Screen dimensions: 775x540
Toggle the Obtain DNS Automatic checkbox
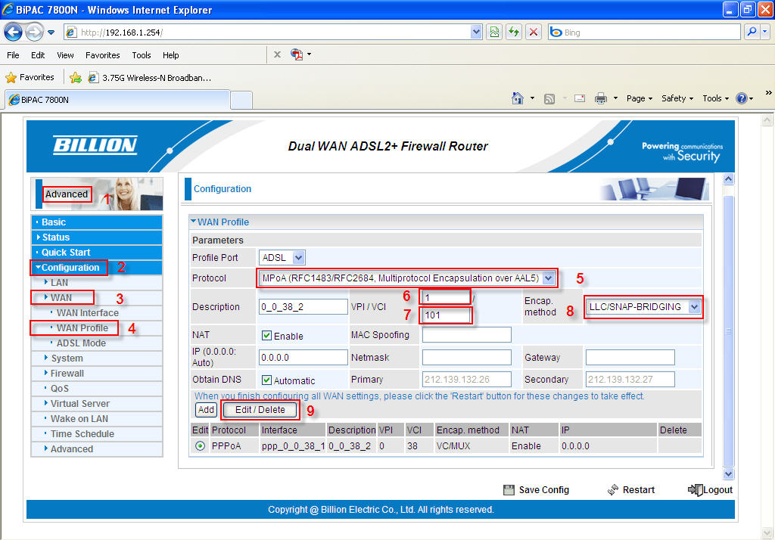click(267, 380)
